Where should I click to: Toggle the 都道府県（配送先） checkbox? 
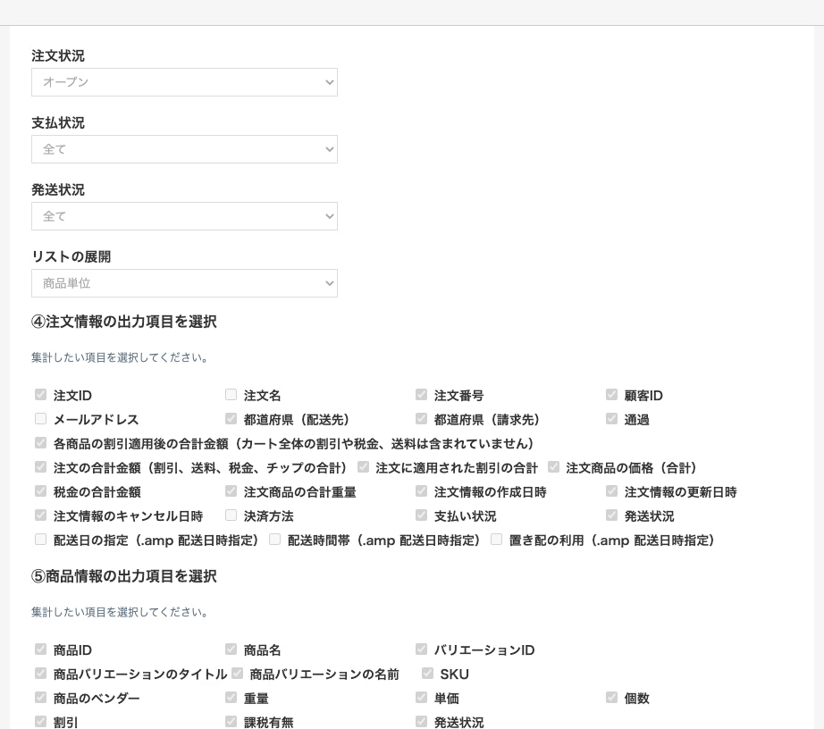(x=231, y=419)
